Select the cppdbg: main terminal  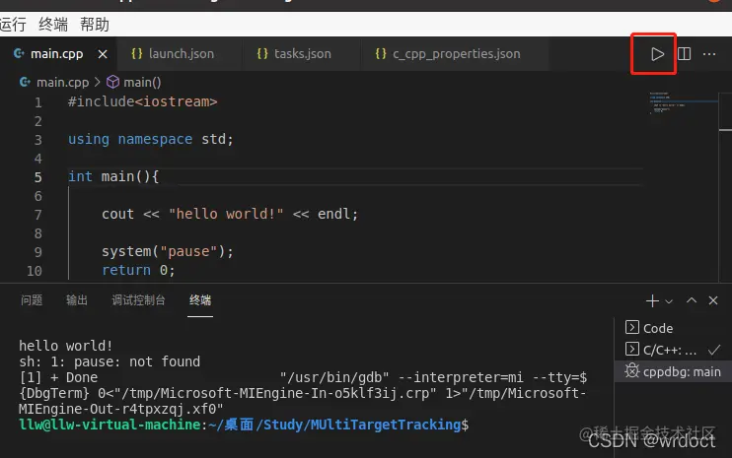(673, 371)
